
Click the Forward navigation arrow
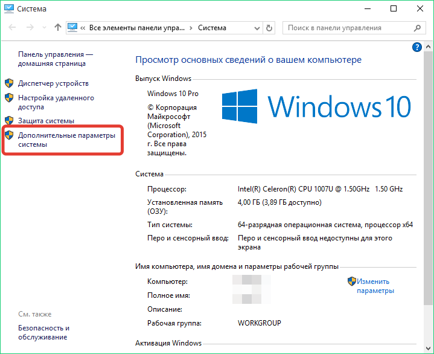point(30,27)
